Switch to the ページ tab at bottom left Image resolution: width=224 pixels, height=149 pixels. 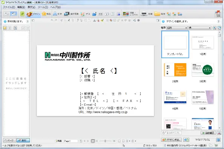(9, 140)
